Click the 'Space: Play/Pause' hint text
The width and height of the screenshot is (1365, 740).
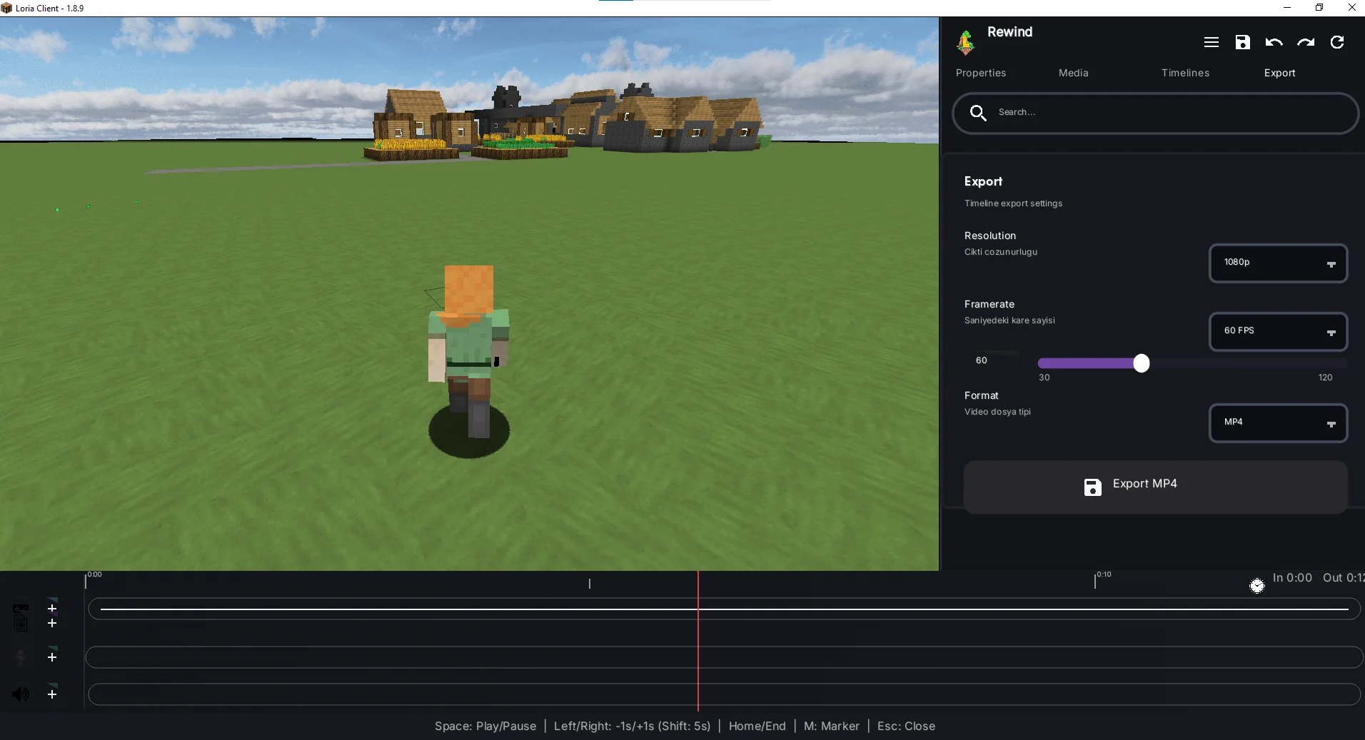(x=485, y=726)
